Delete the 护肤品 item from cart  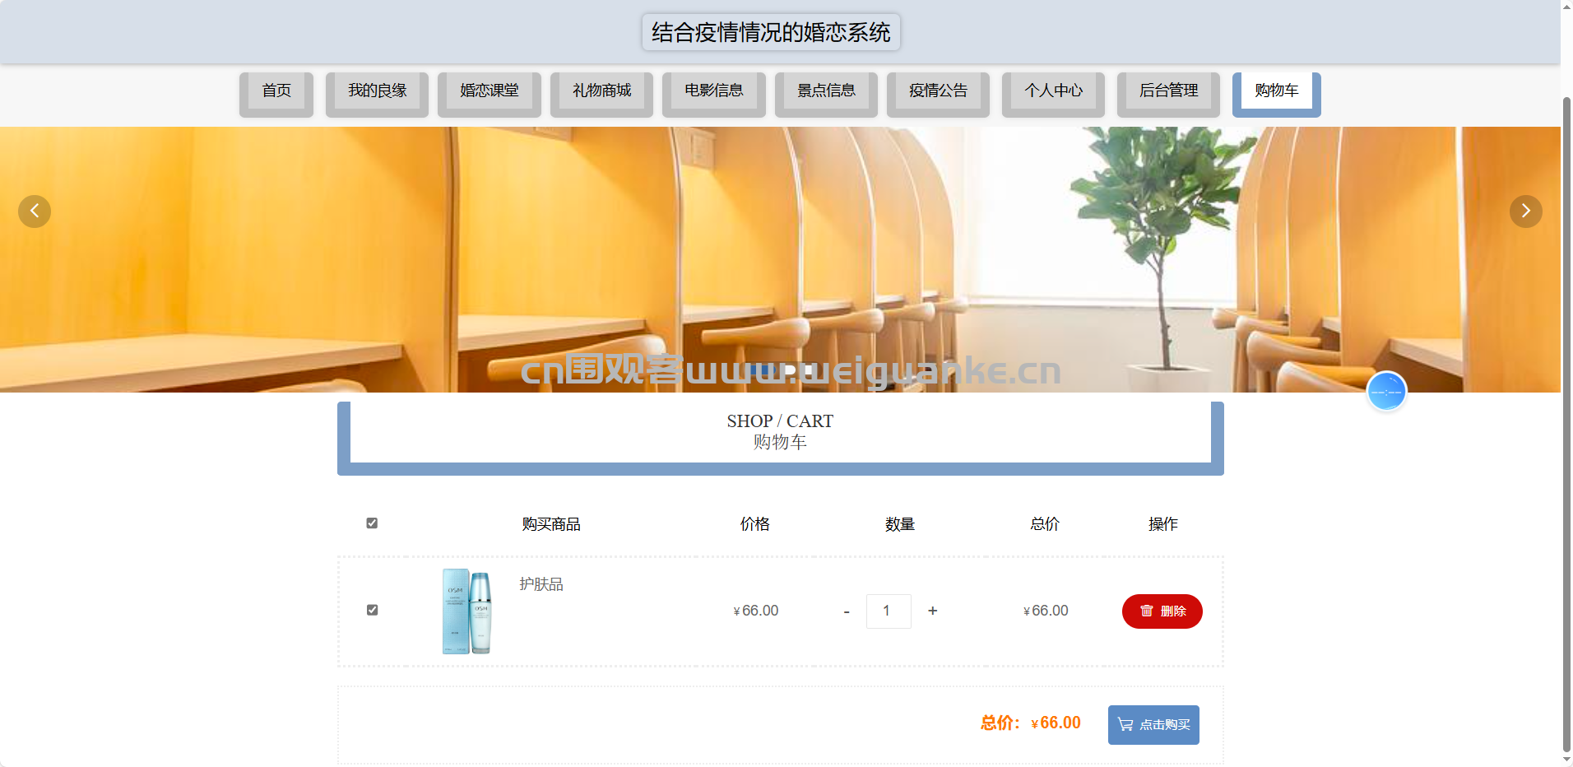pyautogui.click(x=1162, y=611)
